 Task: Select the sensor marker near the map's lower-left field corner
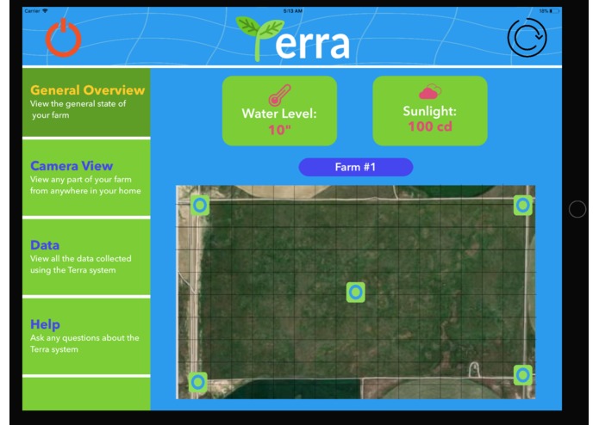tap(198, 382)
